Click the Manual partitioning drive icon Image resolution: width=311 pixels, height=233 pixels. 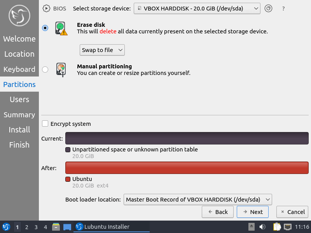(60, 69)
